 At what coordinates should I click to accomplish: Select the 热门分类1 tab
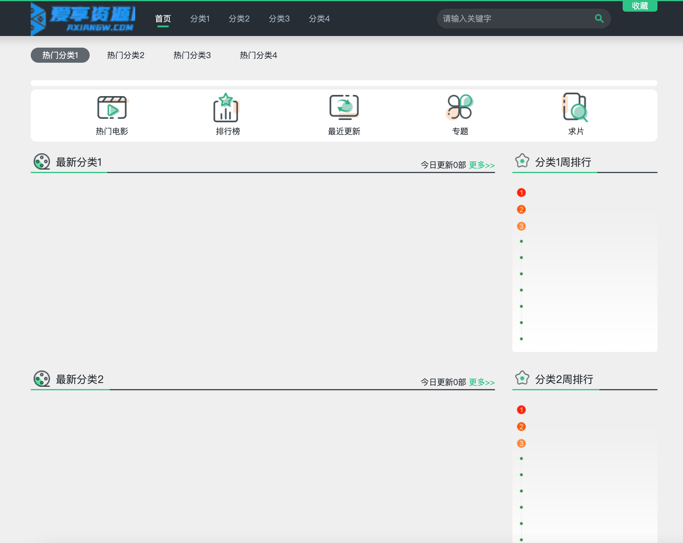[x=60, y=55]
